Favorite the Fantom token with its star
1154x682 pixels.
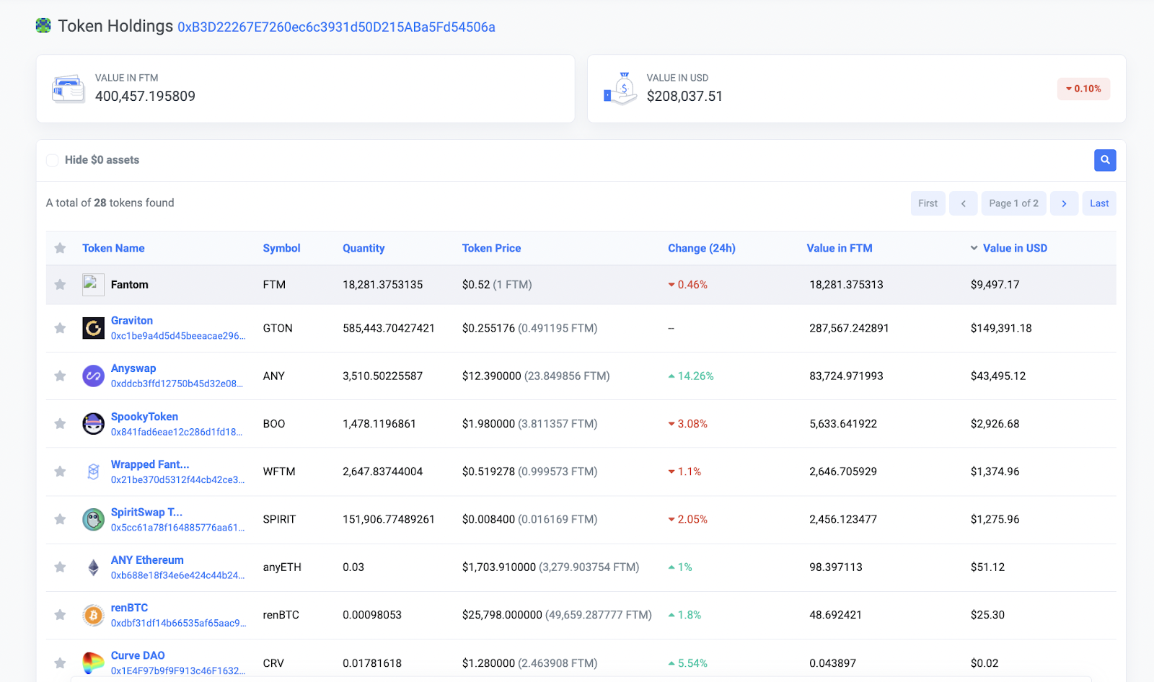pyautogui.click(x=60, y=285)
